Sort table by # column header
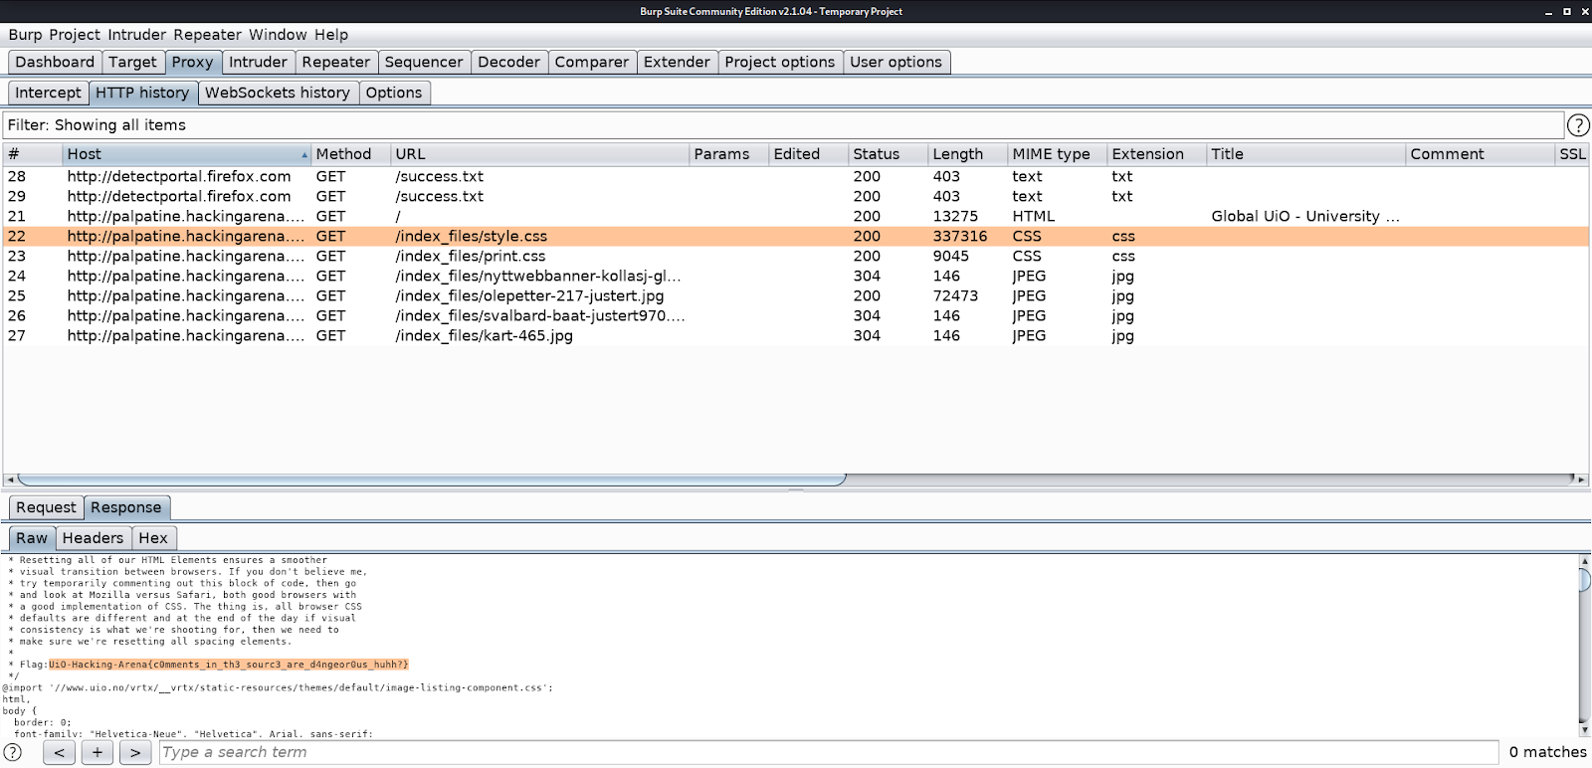The image size is (1592, 768). (x=33, y=154)
